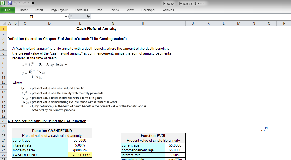Select column K header
Image resolution: width=291 pixels, height=160 pixels.
pyautogui.click(x=208, y=23)
